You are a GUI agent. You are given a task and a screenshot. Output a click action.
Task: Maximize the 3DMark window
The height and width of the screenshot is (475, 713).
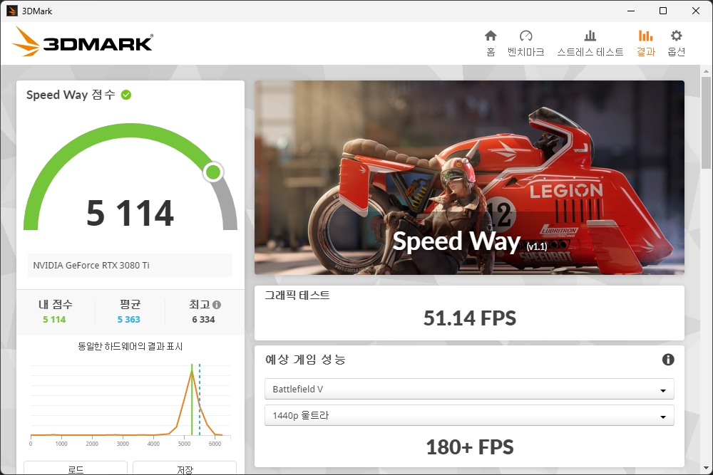click(x=663, y=11)
